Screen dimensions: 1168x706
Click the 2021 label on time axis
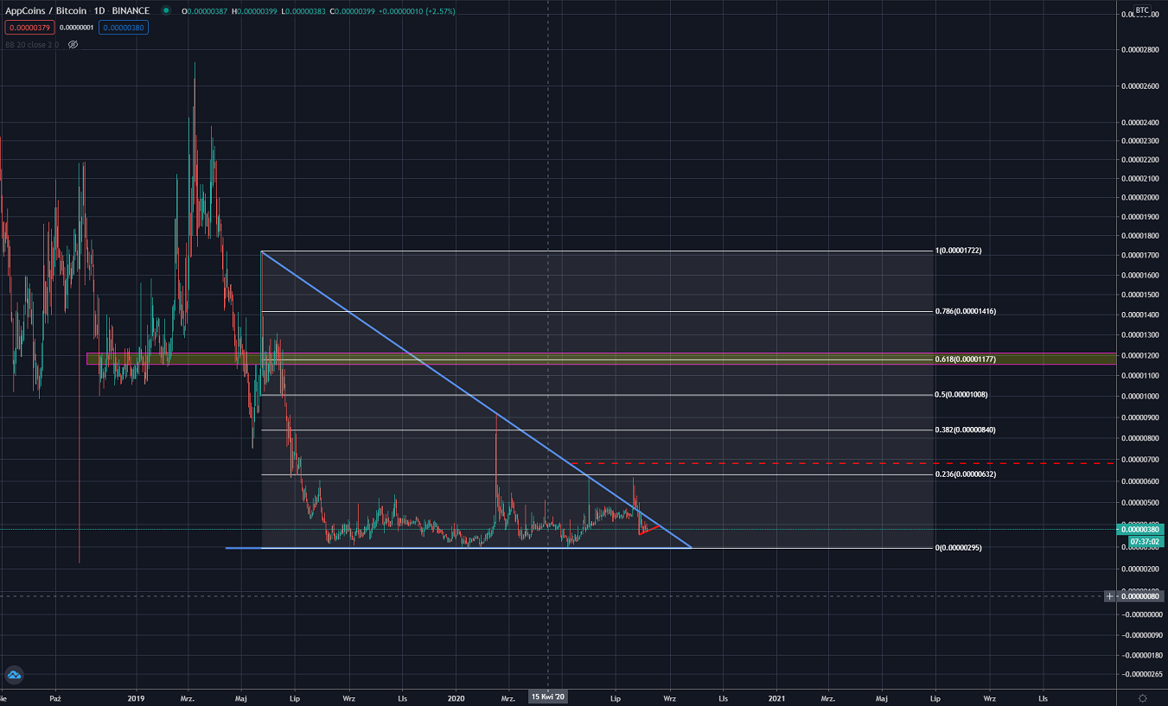point(776,696)
